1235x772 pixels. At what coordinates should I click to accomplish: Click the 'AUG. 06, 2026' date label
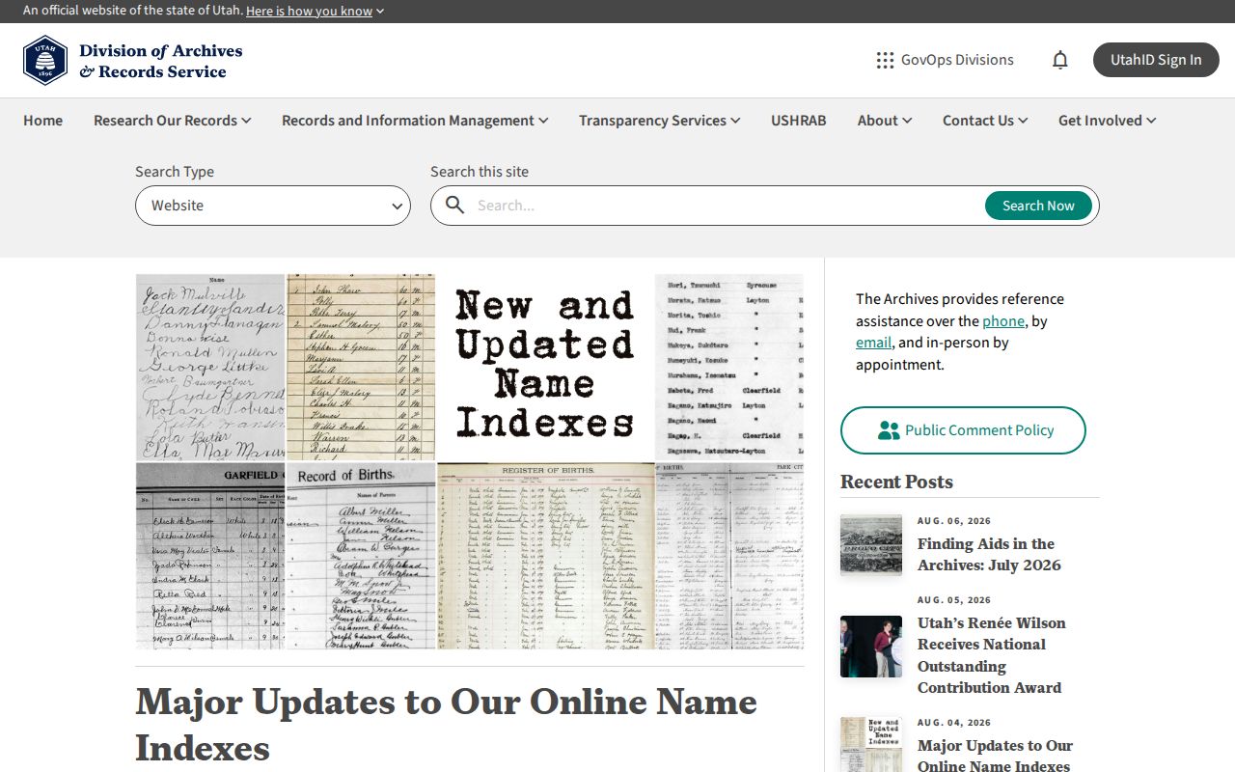954,521
